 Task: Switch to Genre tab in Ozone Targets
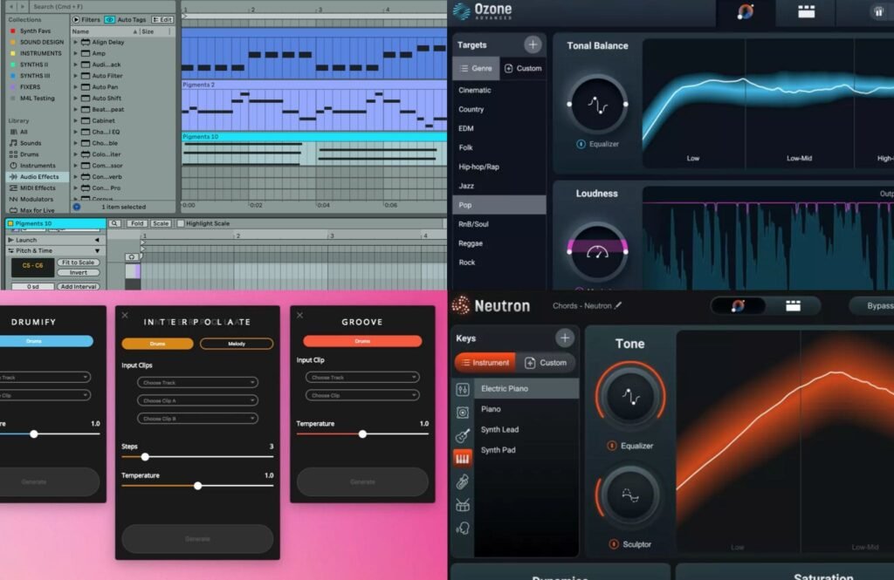tap(476, 68)
